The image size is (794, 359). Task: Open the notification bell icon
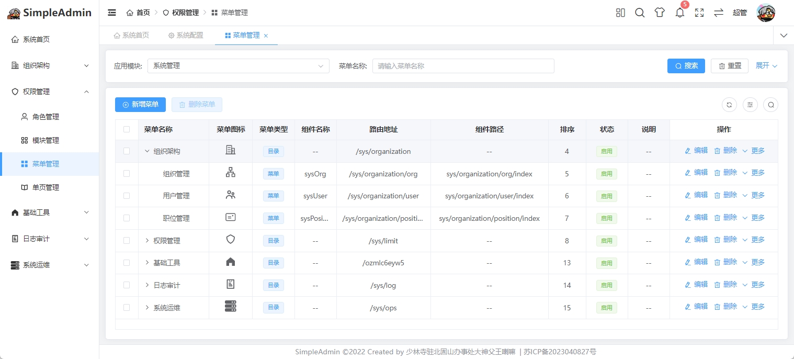point(679,13)
